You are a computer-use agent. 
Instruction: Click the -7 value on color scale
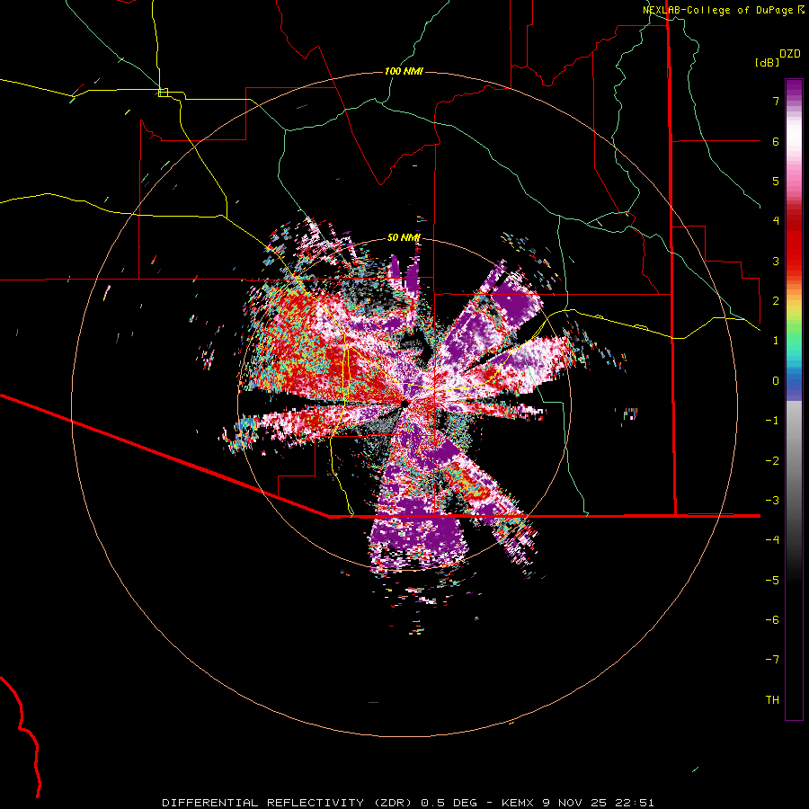[772, 660]
